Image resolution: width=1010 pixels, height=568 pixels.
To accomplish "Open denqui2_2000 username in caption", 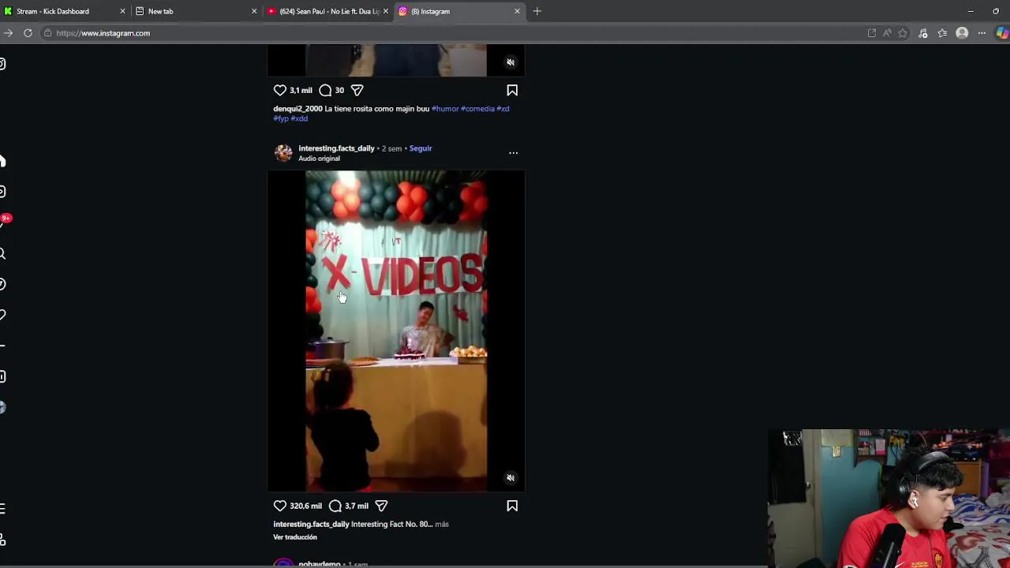I will point(297,109).
